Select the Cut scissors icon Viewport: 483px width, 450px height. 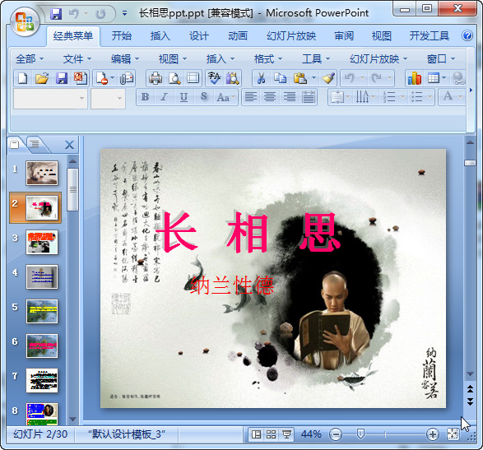[x=261, y=78]
